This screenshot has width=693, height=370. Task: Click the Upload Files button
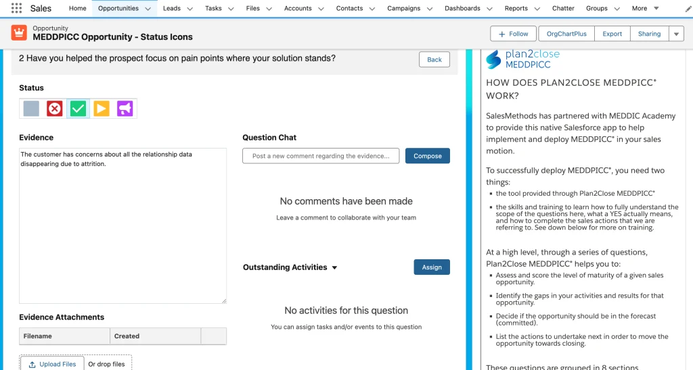click(52, 364)
